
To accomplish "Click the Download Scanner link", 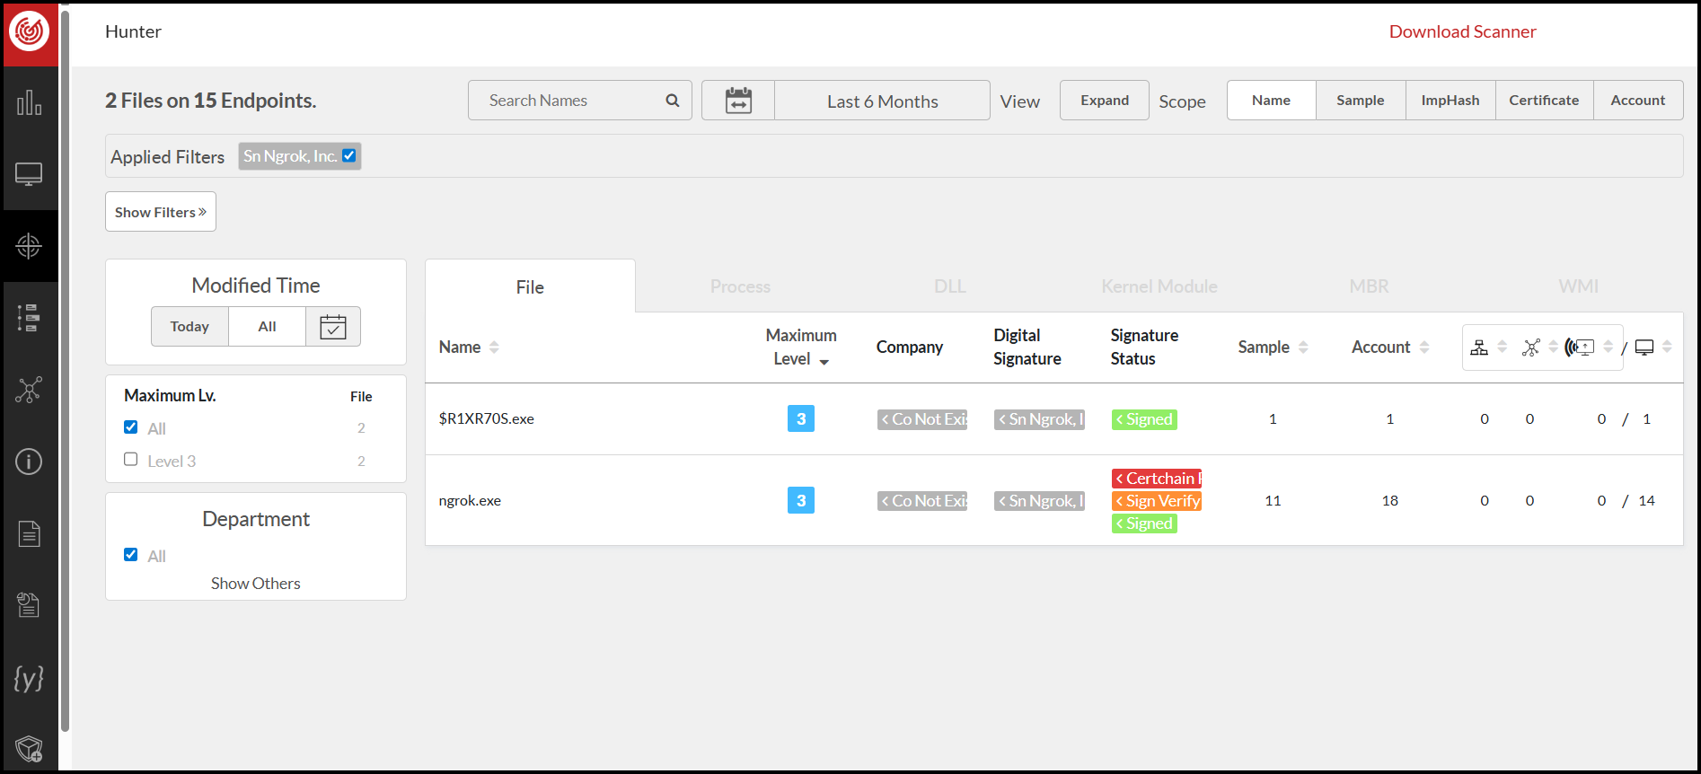I will (1462, 31).
